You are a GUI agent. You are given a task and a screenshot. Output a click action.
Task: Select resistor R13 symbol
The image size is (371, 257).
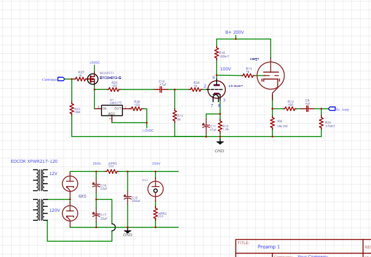pos(248,76)
